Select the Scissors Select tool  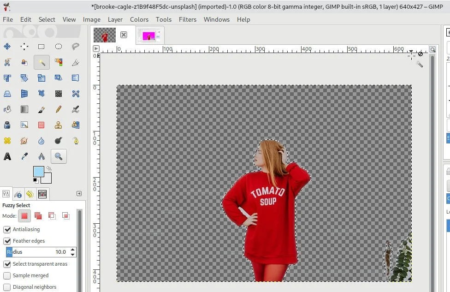[7, 62]
